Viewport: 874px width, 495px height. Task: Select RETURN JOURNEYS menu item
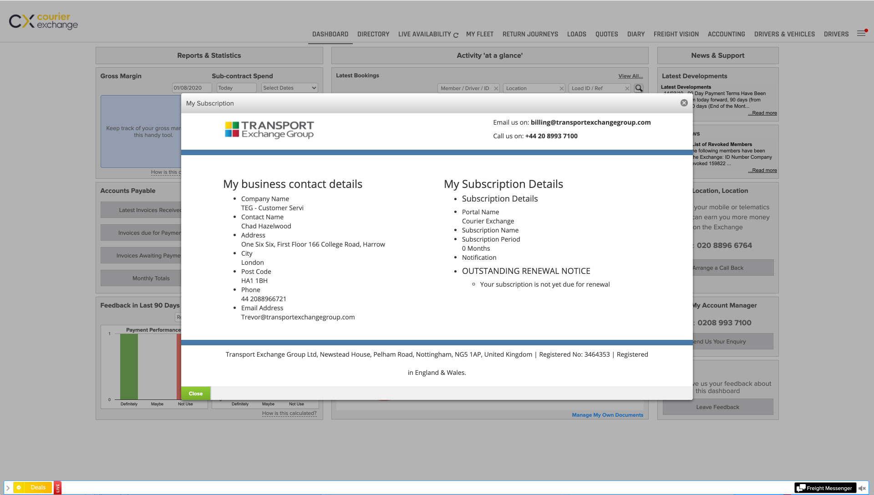pyautogui.click(x=530, y=34)
